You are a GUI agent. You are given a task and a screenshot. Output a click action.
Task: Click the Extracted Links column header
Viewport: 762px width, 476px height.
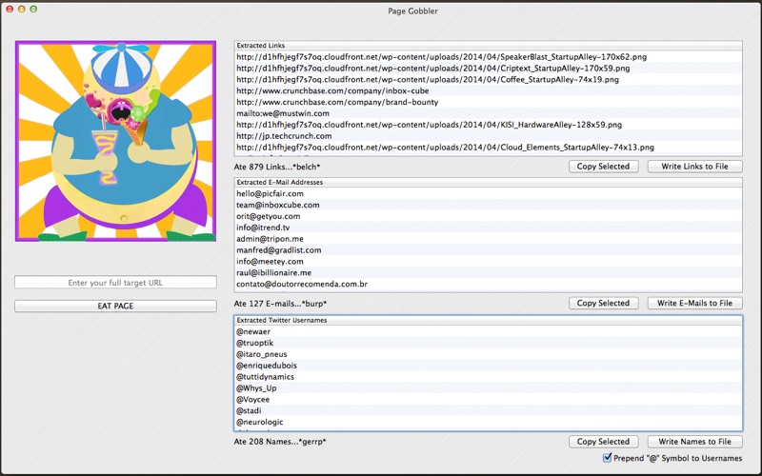488,46
